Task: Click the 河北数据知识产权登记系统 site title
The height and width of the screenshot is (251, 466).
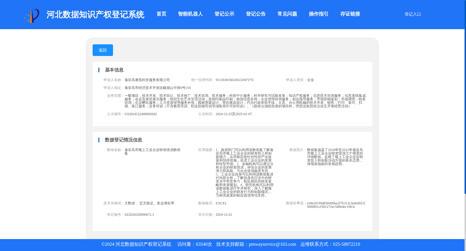Action: [95, 15]
